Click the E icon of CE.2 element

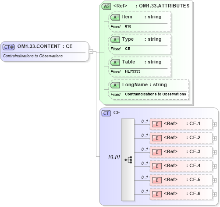(x=157, y=138)
